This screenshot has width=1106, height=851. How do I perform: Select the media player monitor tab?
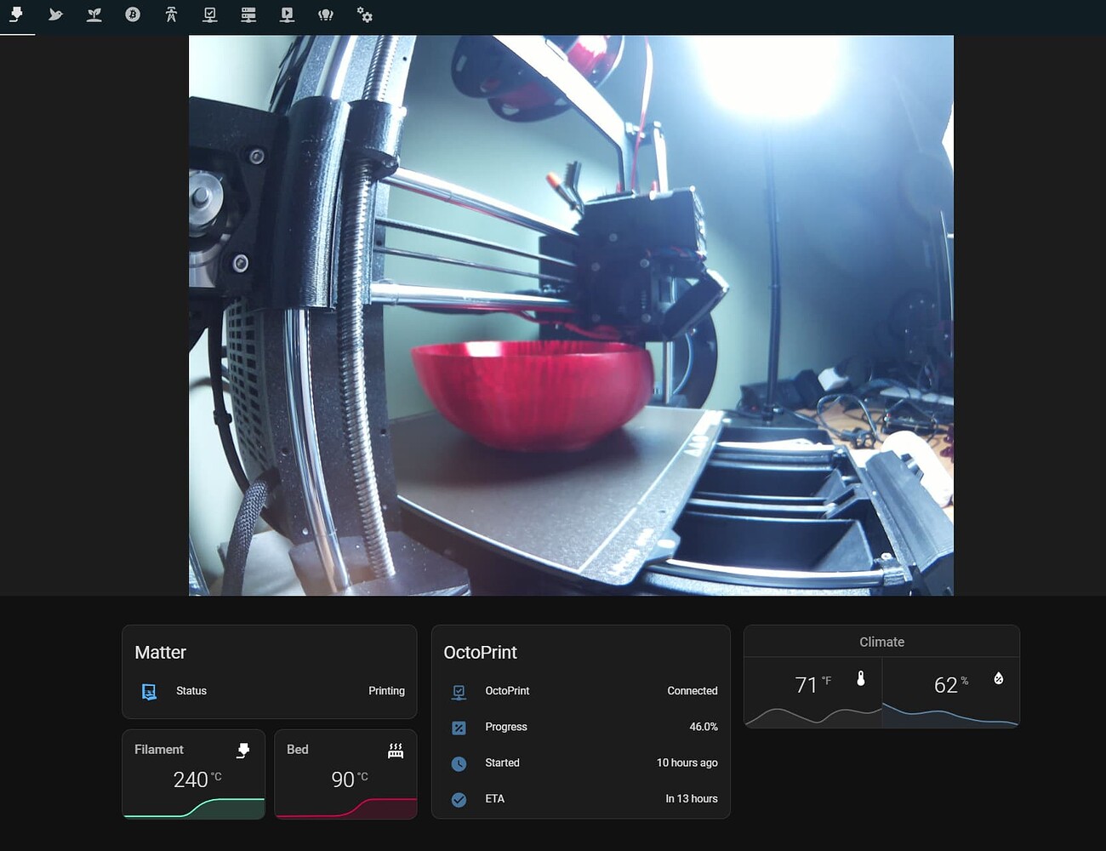[x=287, y=14]
